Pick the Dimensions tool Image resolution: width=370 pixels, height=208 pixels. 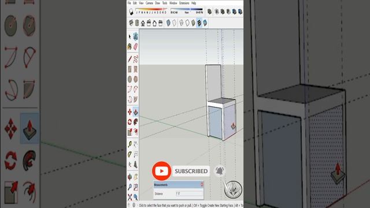pos(136,144)
